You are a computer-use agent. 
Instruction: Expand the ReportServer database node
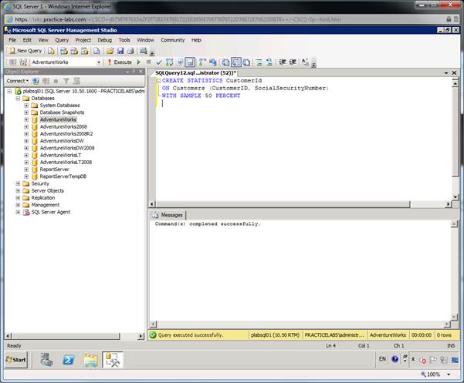pos(26,170)
